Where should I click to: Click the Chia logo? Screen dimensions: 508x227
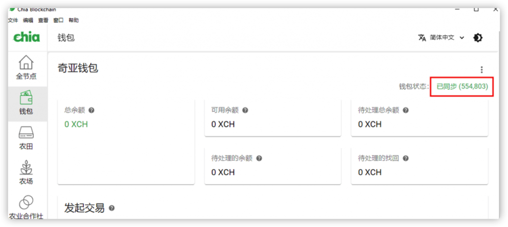tap(26, 37)
